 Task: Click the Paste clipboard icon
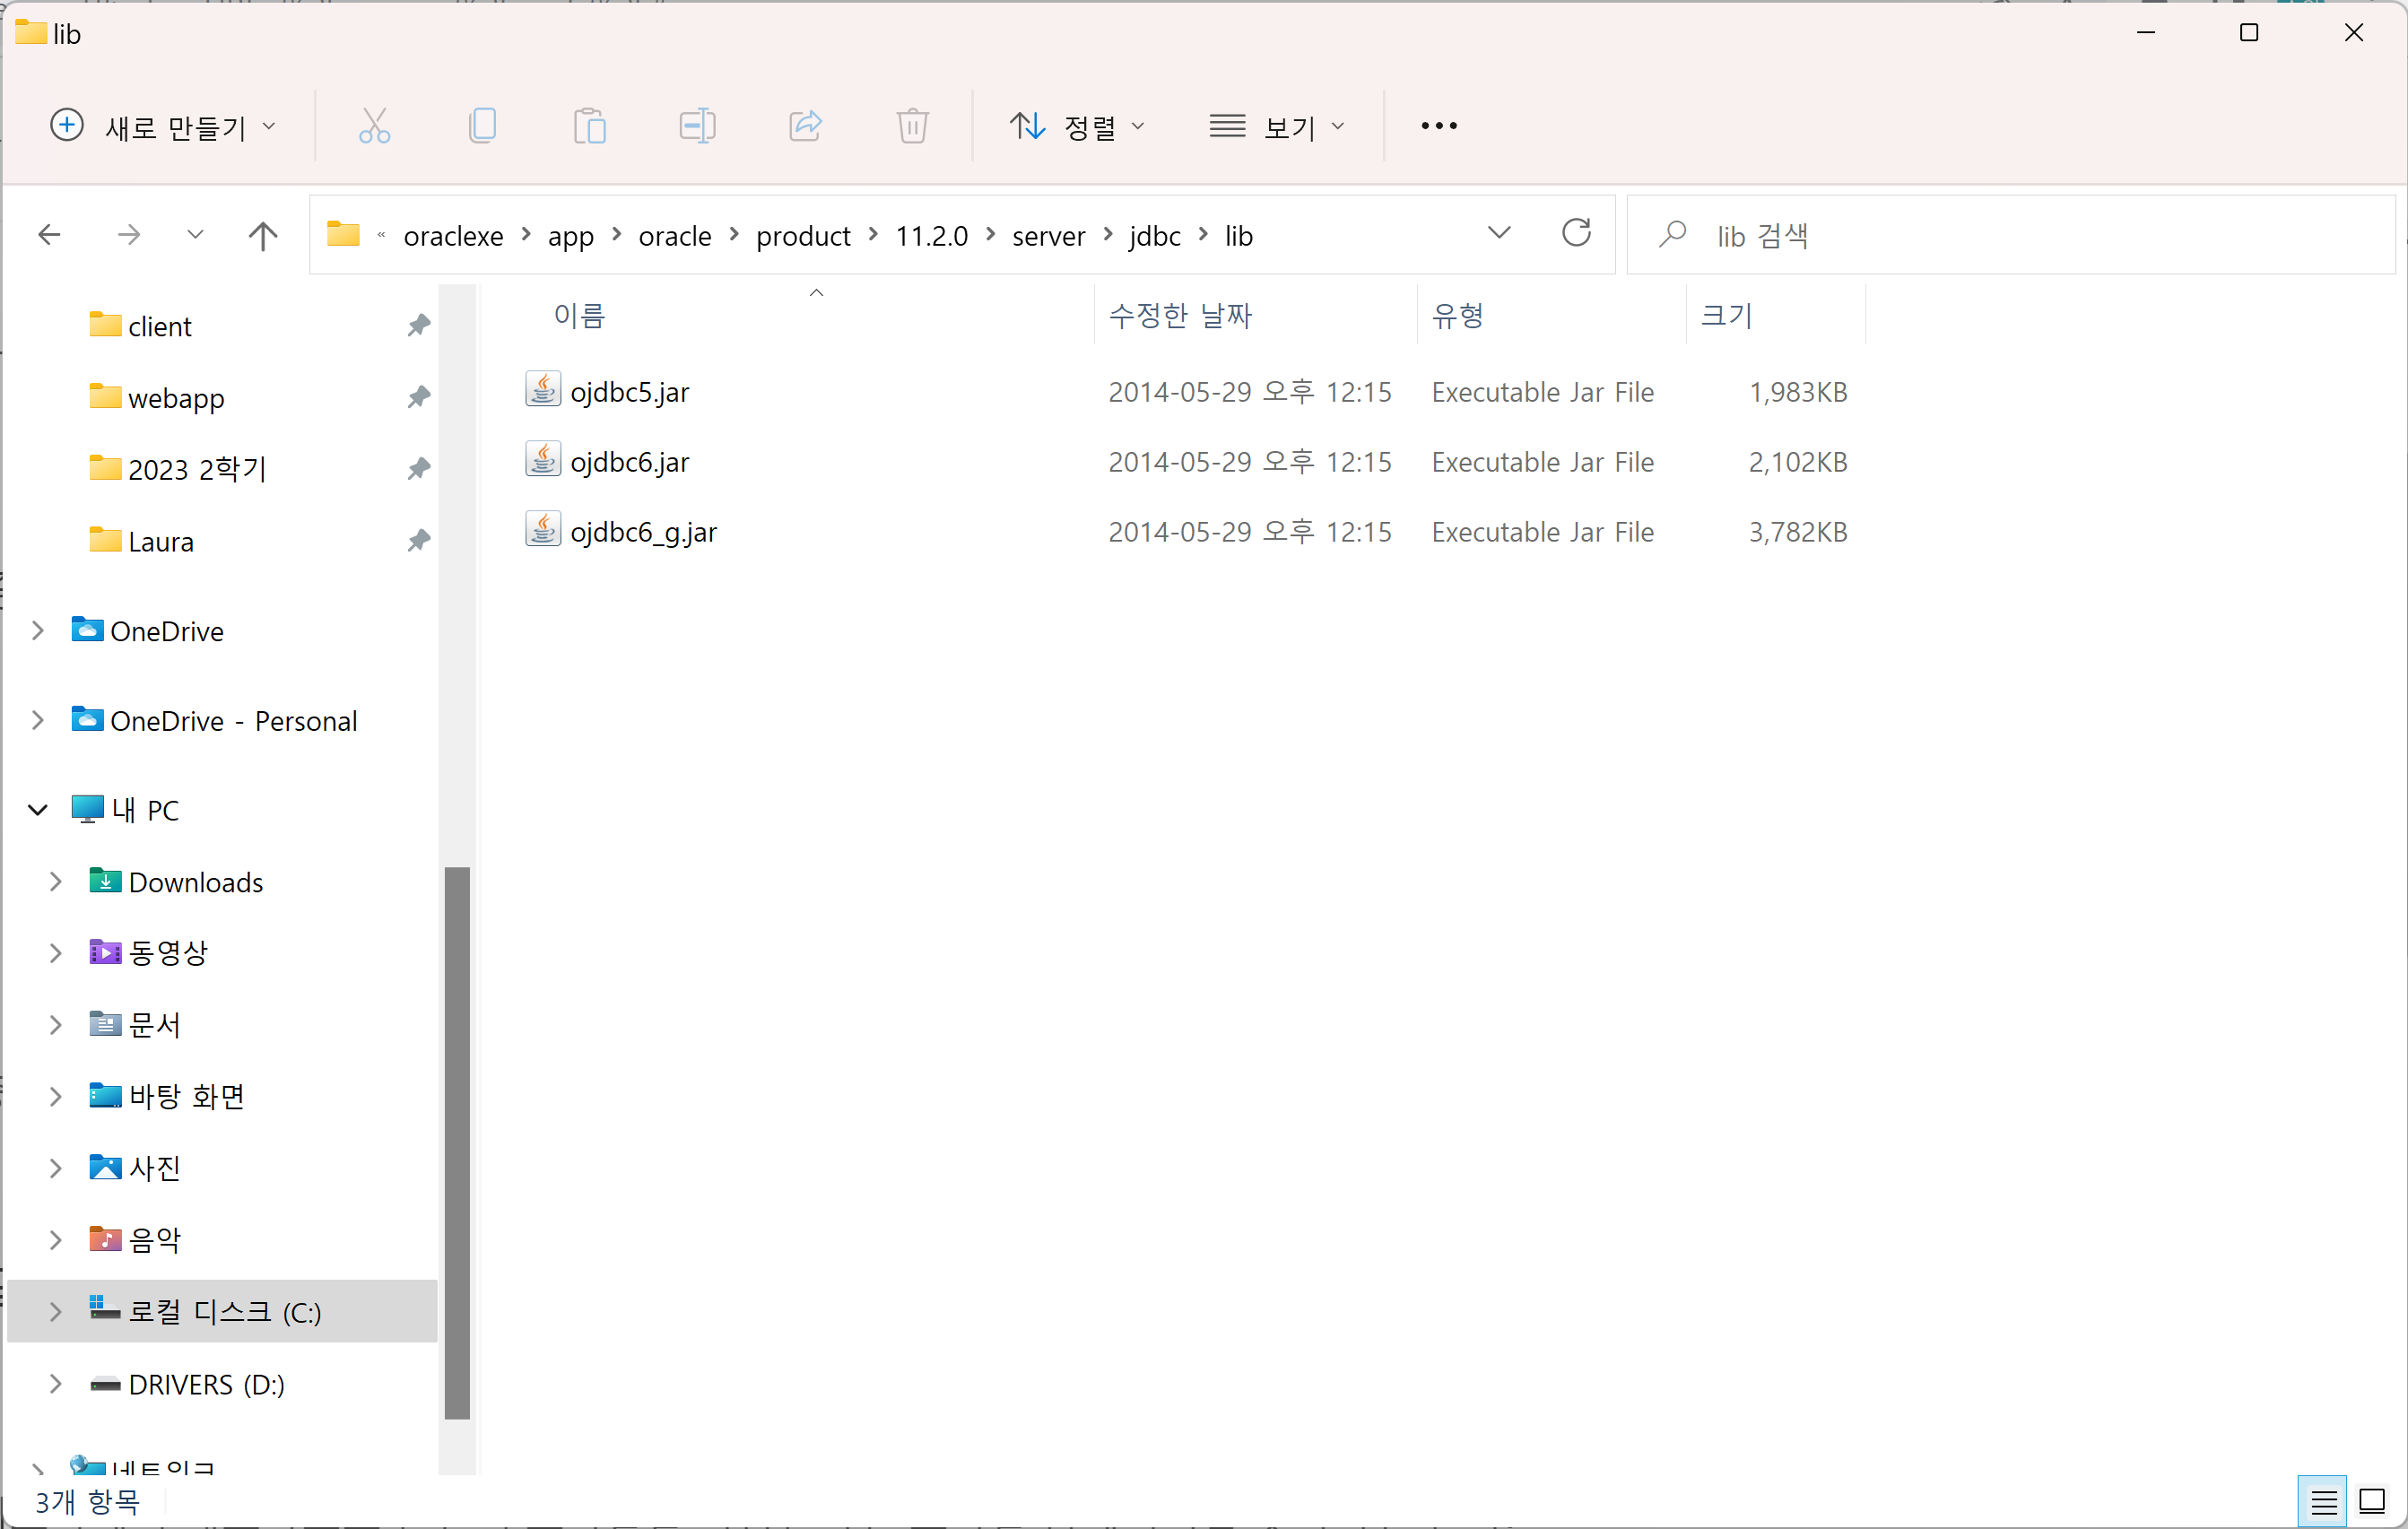(x=589, y=126)
